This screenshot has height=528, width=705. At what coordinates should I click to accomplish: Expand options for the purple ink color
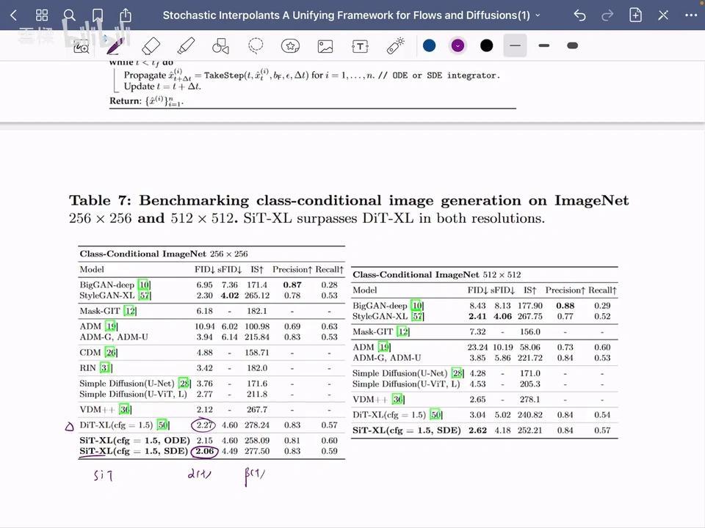tap(458, 45)
